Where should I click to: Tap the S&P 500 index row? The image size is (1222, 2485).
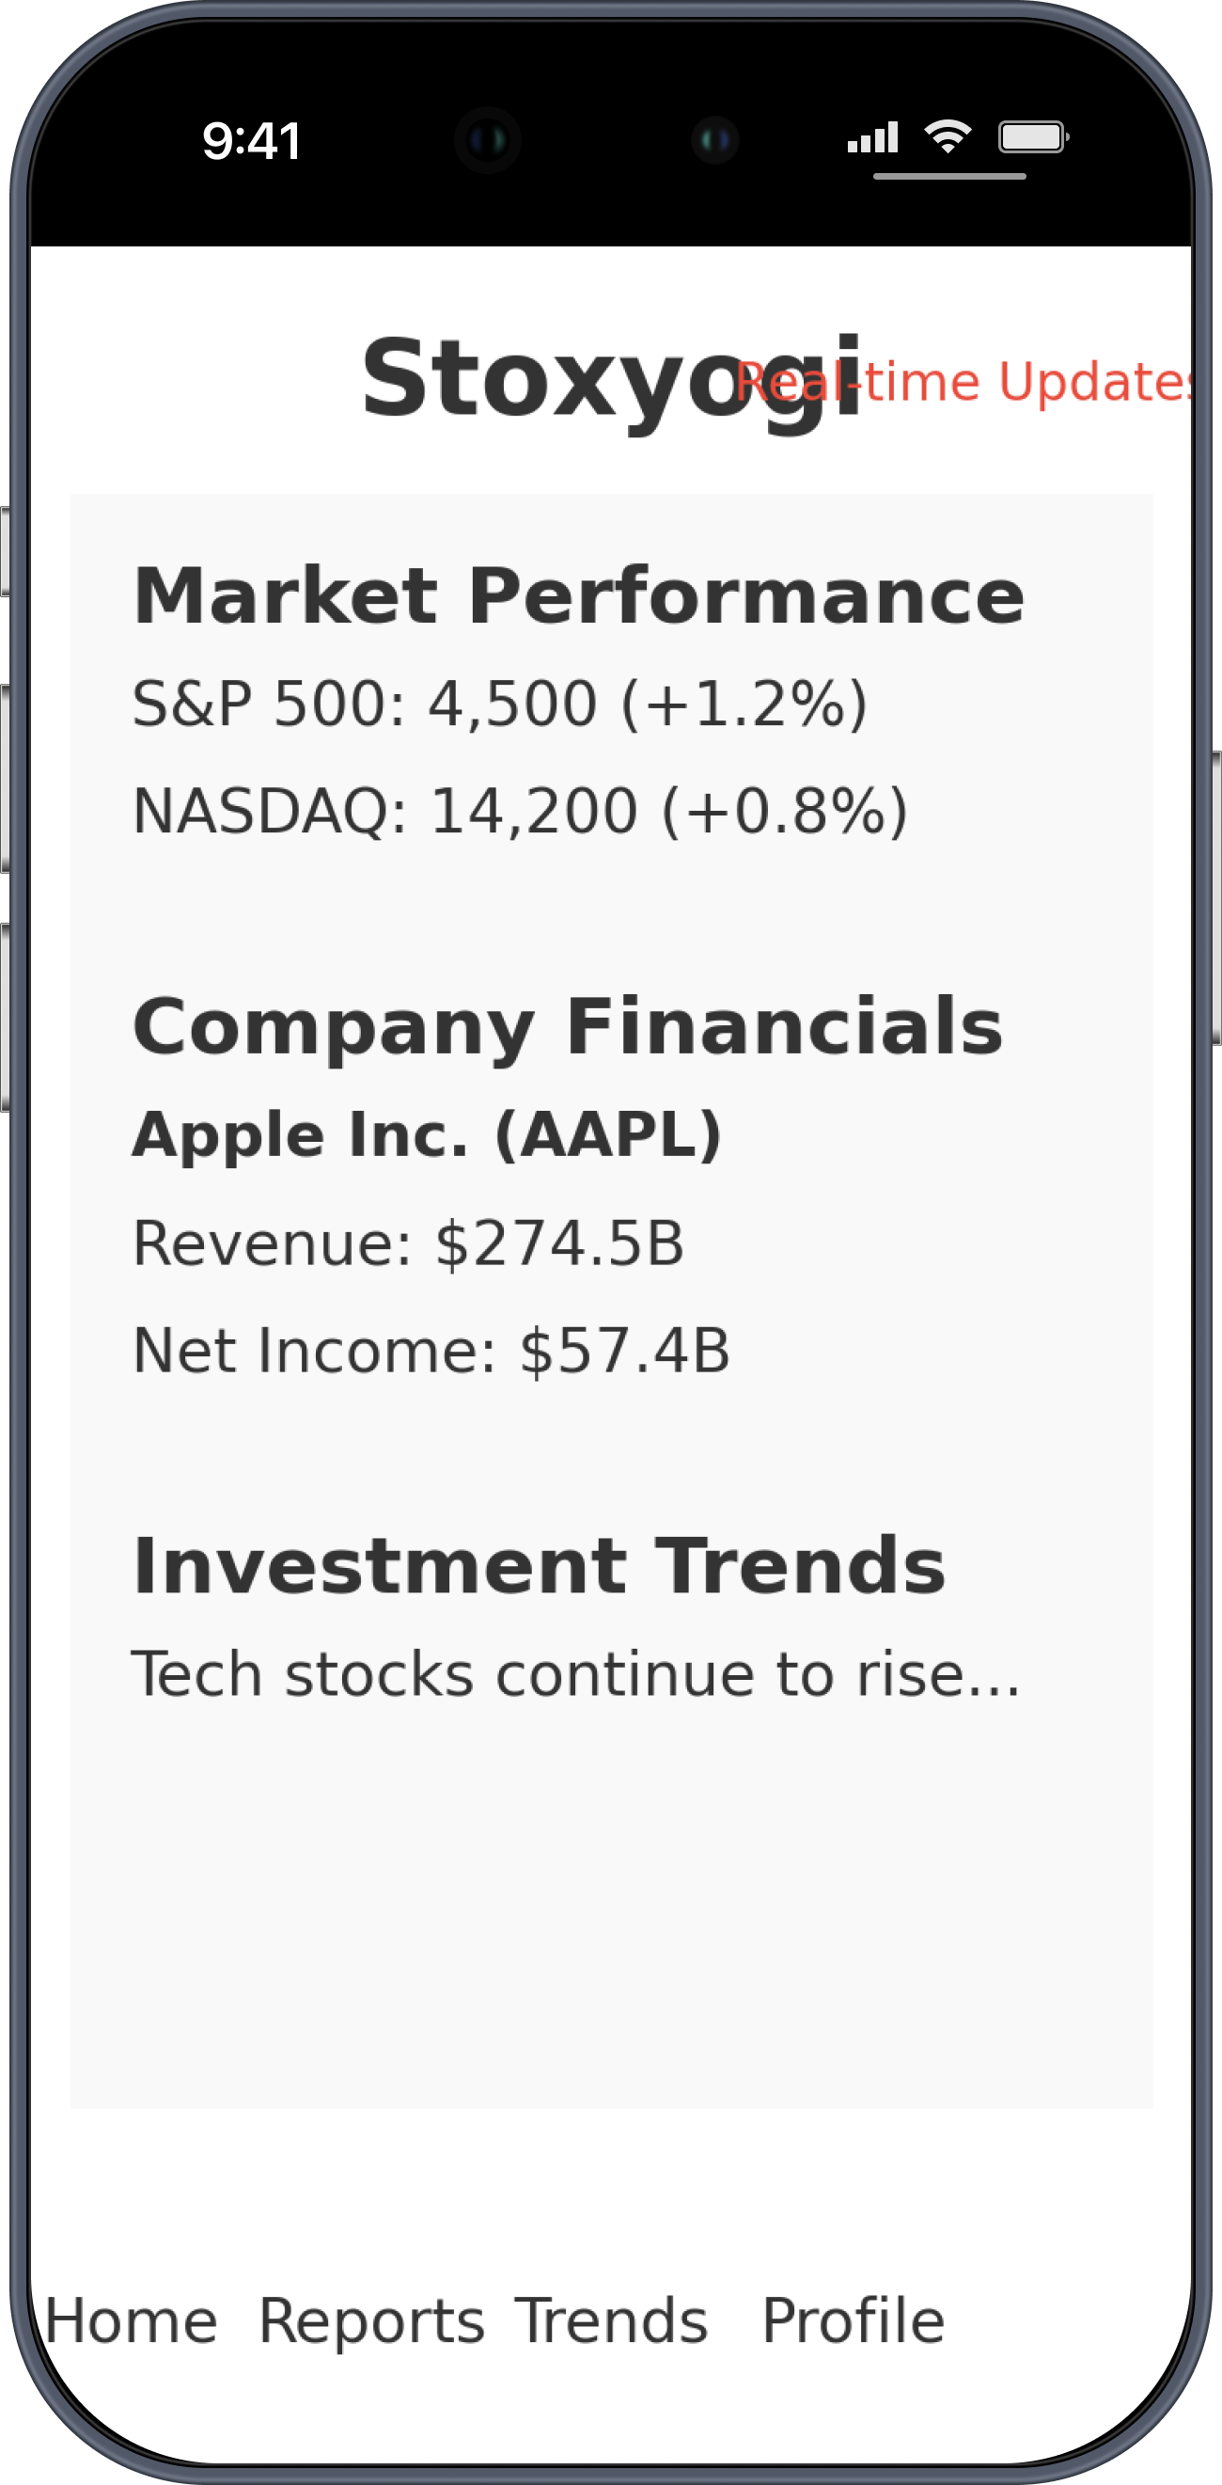coord(500,704)
